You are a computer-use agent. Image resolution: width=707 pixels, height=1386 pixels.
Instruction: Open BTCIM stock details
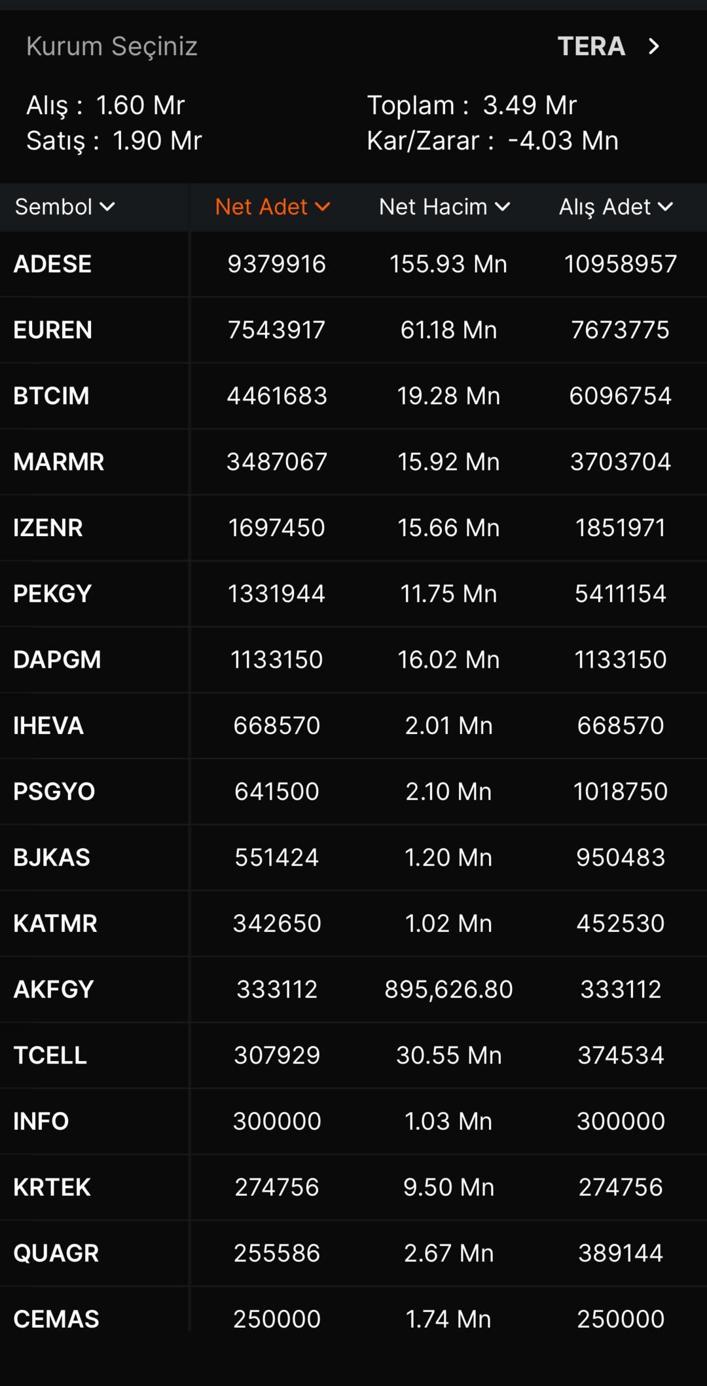click(x=51, y=396)
